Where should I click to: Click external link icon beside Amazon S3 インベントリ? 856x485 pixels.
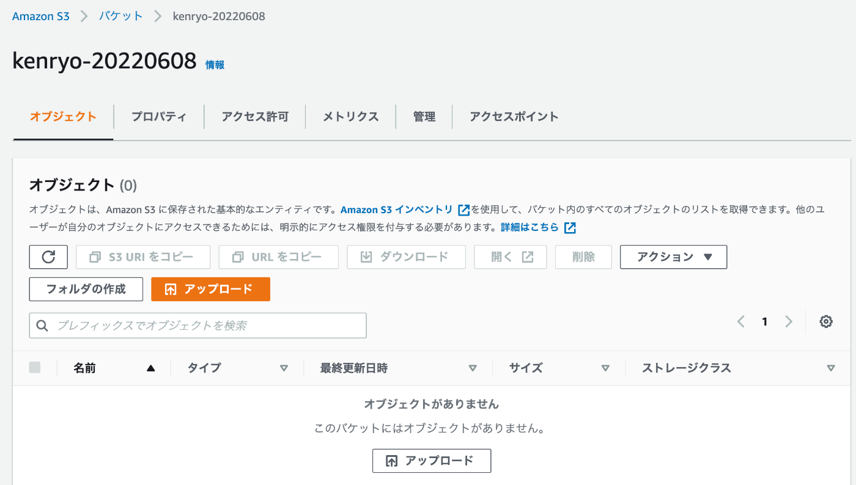pyautogui.click(x=463, y=210)
